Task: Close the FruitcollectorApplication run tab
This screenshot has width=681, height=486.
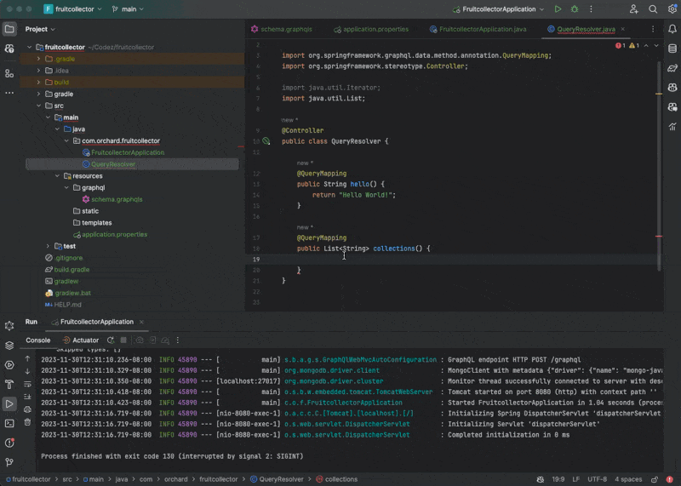Action: (x=141, y=322)
